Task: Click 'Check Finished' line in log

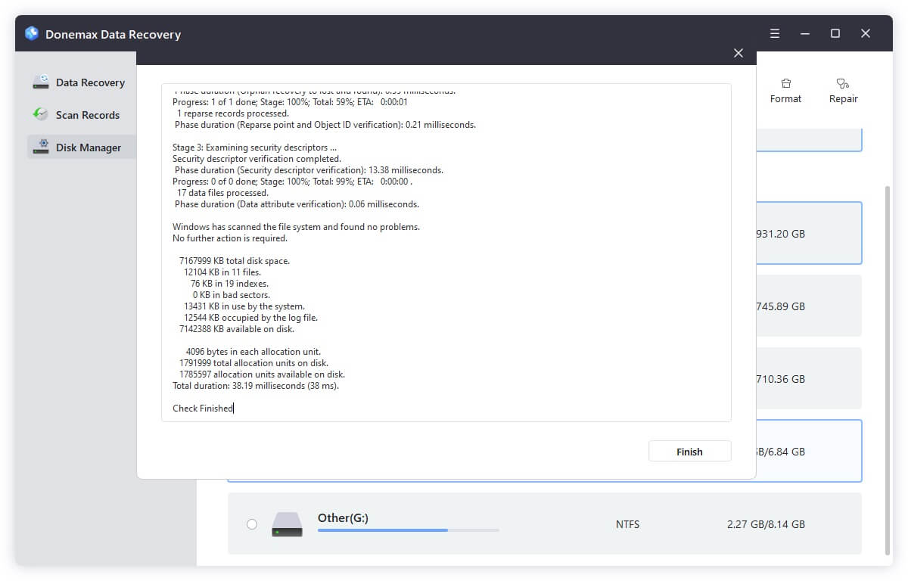Action: click(203, 409)
